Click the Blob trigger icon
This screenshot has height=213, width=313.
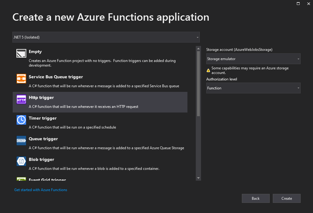(x=21, y=161)
